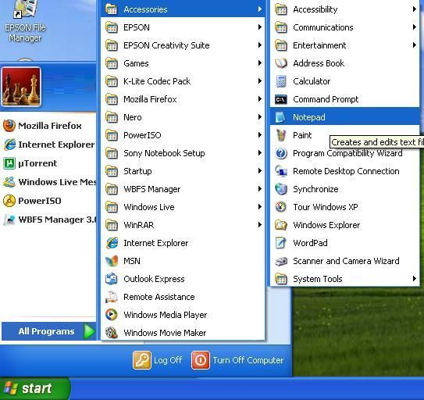424x400 pixels.
Task: Select the MSN label text
Action: point(132,261)
